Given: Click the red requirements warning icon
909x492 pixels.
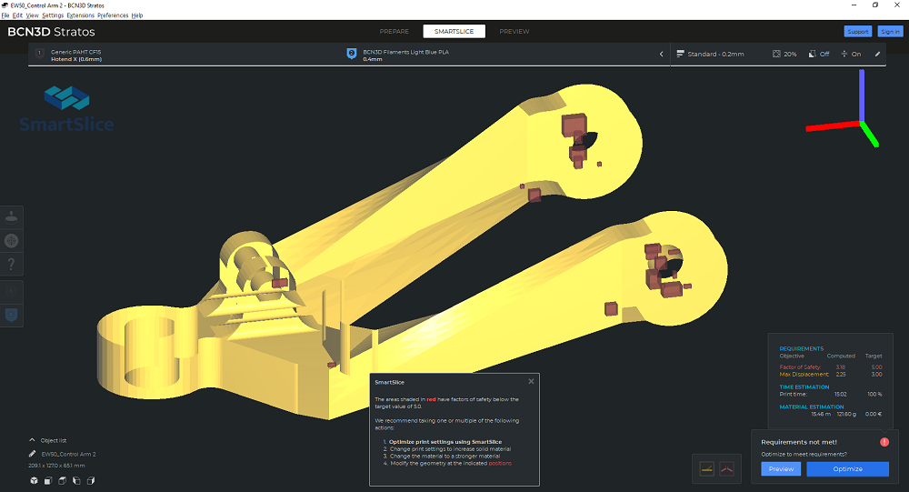Looking at the screenshot, I should click(x=884, y=442).
